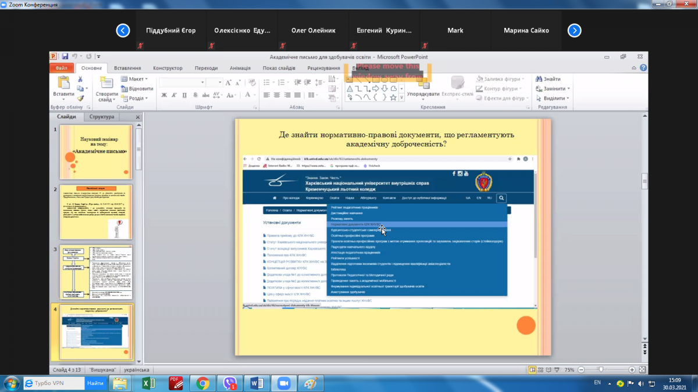Click the Paste (Вставити) clipboard icon
Screen dimensions: 698x392
63,83
